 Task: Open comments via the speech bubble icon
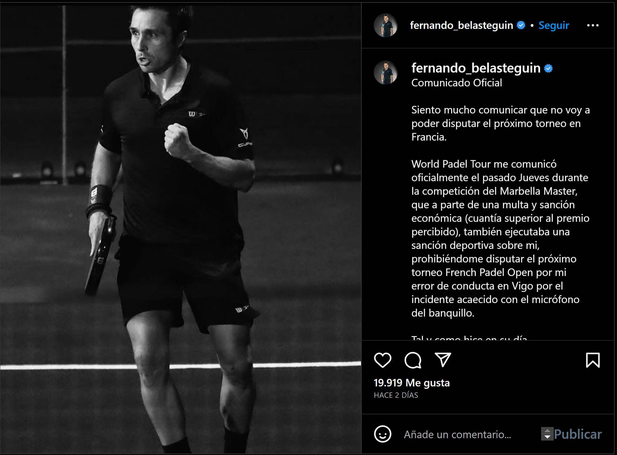413,360
